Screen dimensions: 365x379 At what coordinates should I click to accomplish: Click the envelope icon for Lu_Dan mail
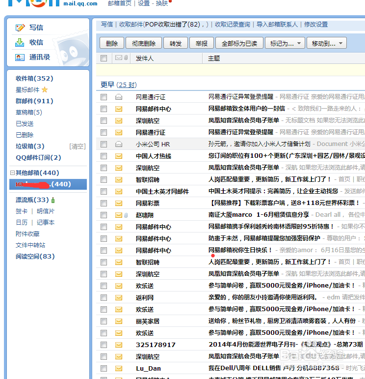(118, 368)
